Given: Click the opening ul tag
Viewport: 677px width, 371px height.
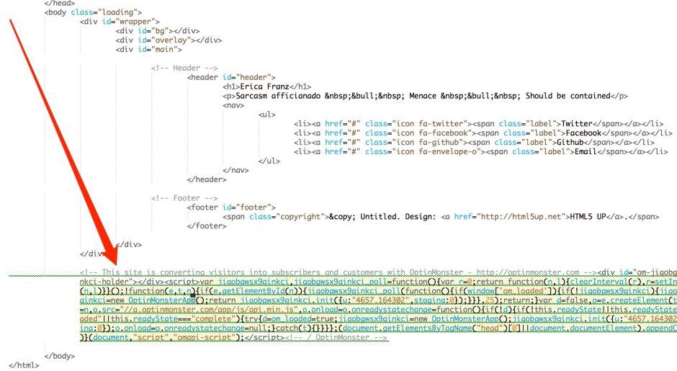Looking at the screenshot, I should 266,115.
